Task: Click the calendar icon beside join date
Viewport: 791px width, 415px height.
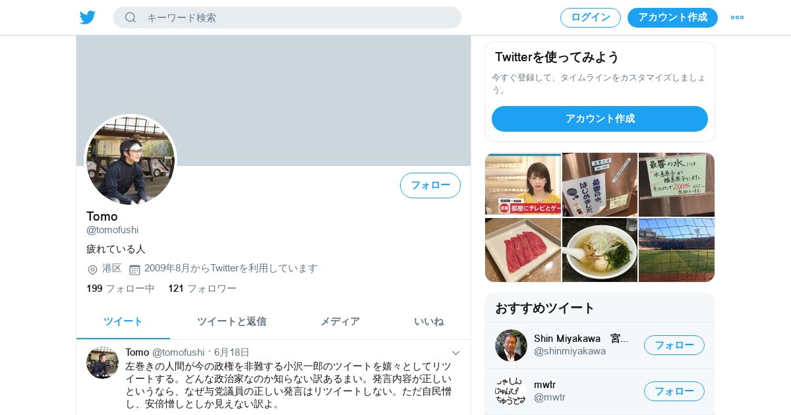Action: point(134,269)
